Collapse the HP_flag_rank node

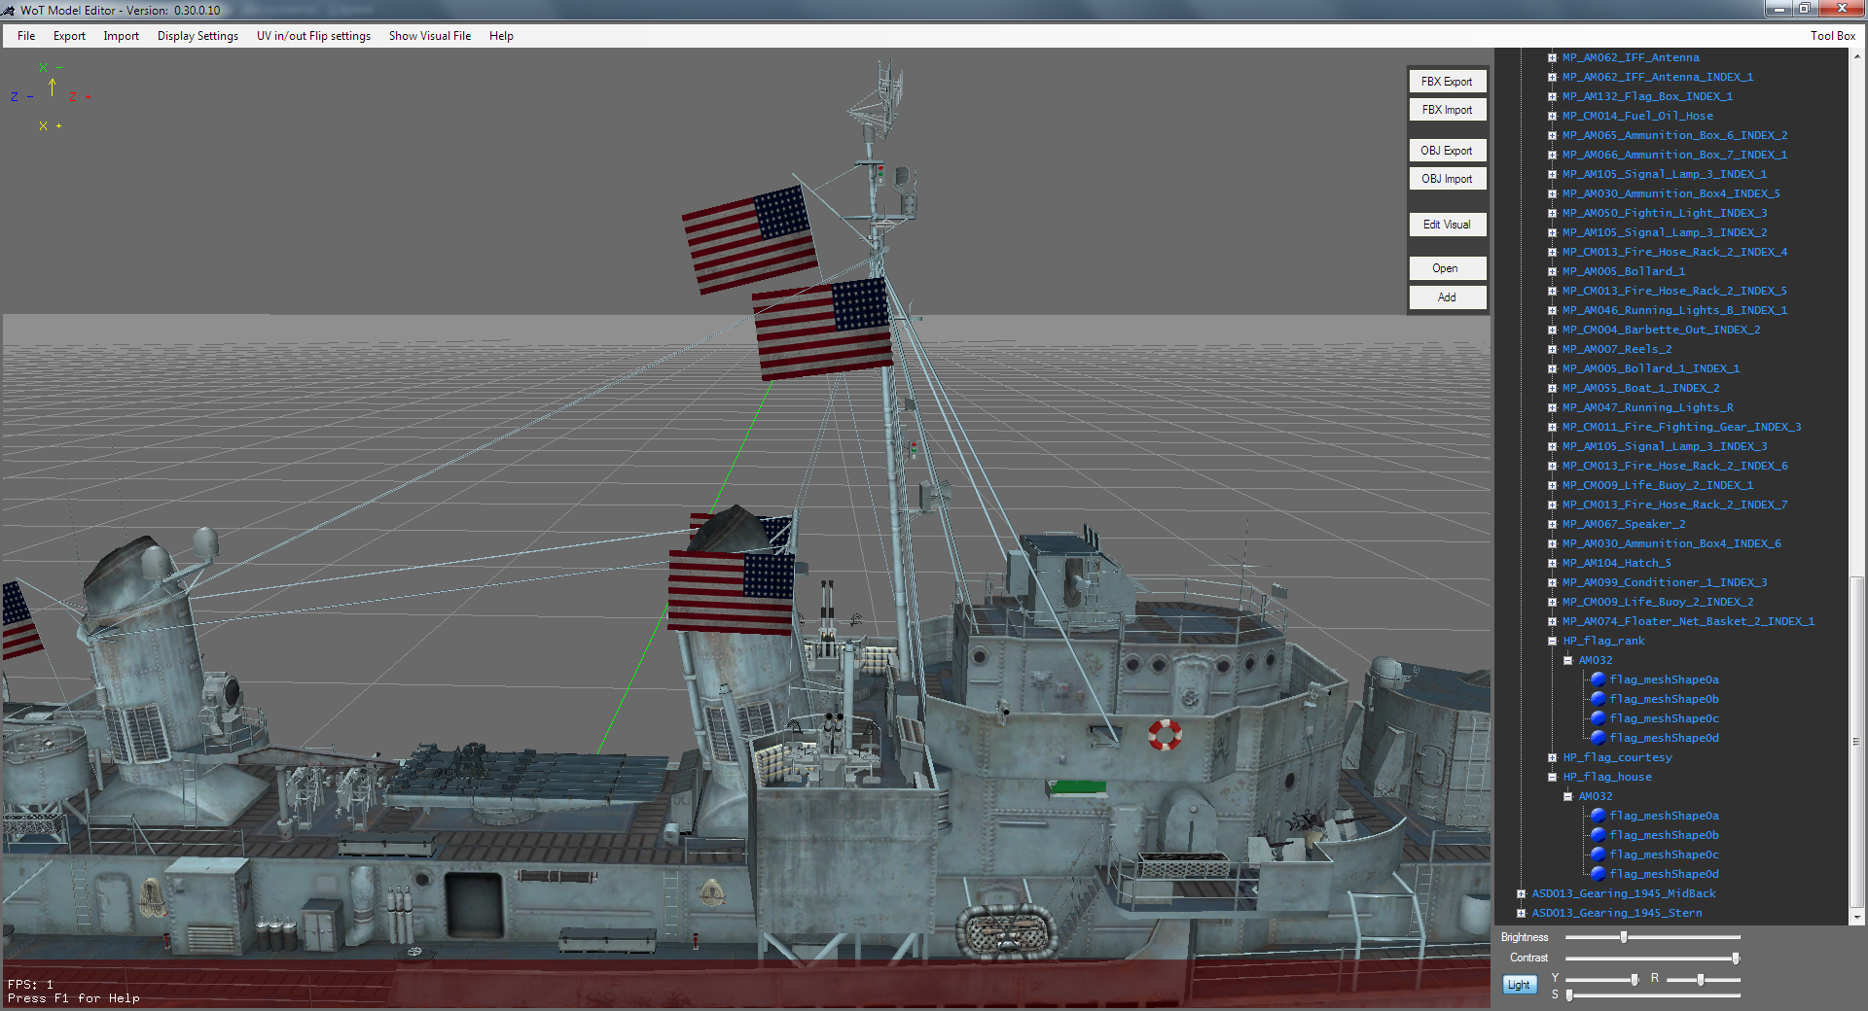1553,641
